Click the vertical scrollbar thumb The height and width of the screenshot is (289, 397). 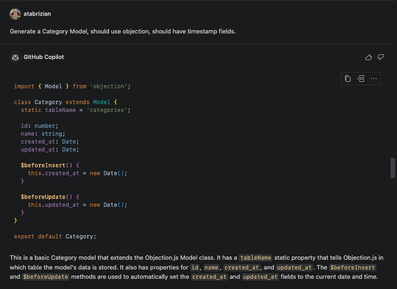click(x=393, y=168)
